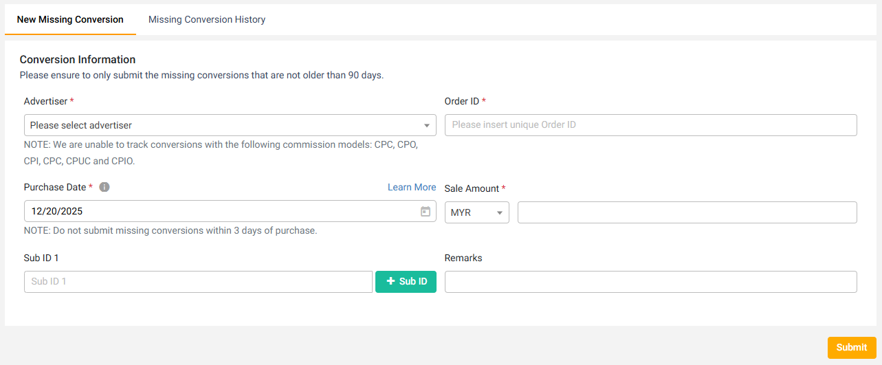The height and width of the screenshot is (365, 882).
Task: Click the info icon beside Purchase Date
Action: tap(104, 187)
